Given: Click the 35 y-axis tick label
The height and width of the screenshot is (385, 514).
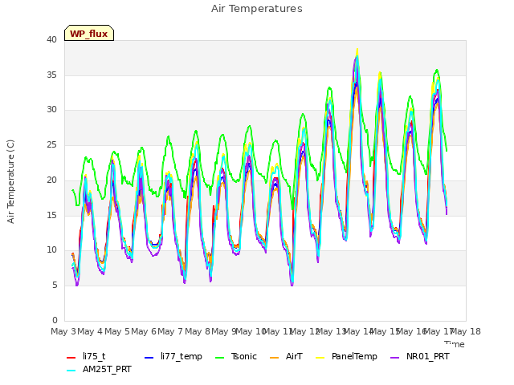Looking at the screenshot, I should point(51,75).
